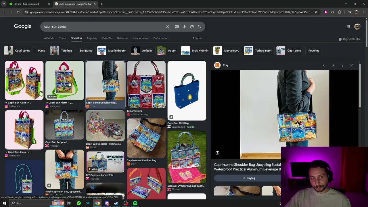
Task: Search by image with the Google Lens icon
Action: (192, 27)
